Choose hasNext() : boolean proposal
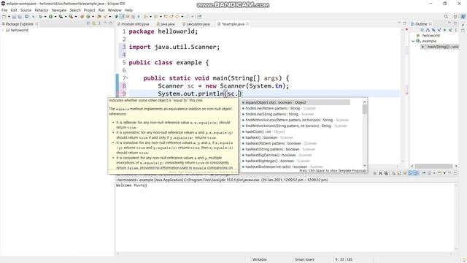Screen dimensions: 467x263 (x=267, y=137)
